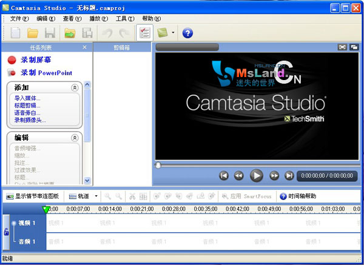Click task list scrollbar up arrow

87,84
